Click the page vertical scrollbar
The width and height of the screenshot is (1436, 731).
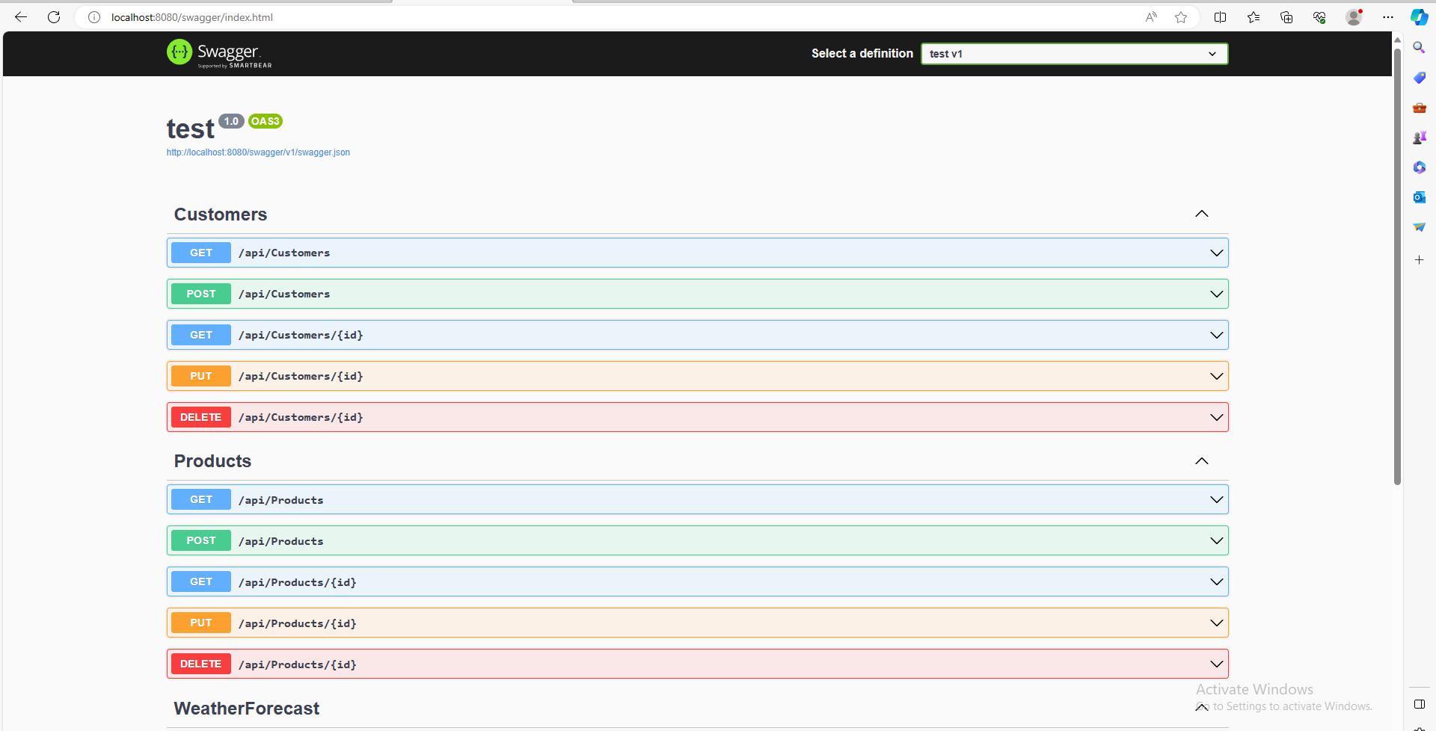(x=1396, y=262)
